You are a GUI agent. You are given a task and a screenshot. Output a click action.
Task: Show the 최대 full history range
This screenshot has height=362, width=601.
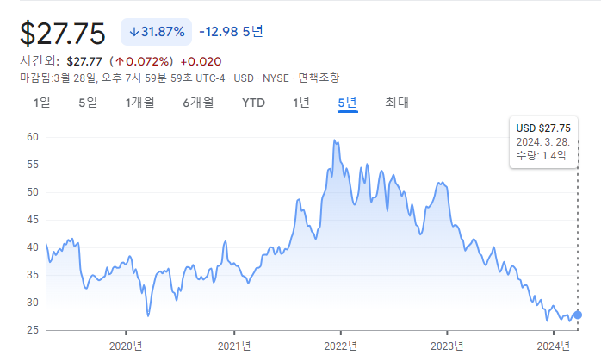pos(397,103)
